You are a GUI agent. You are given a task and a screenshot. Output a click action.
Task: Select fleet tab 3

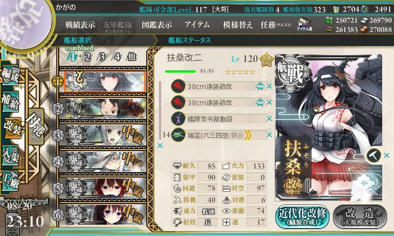(102, 57)
